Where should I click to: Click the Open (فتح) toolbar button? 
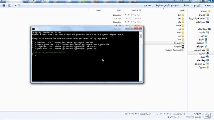(197, 5)
